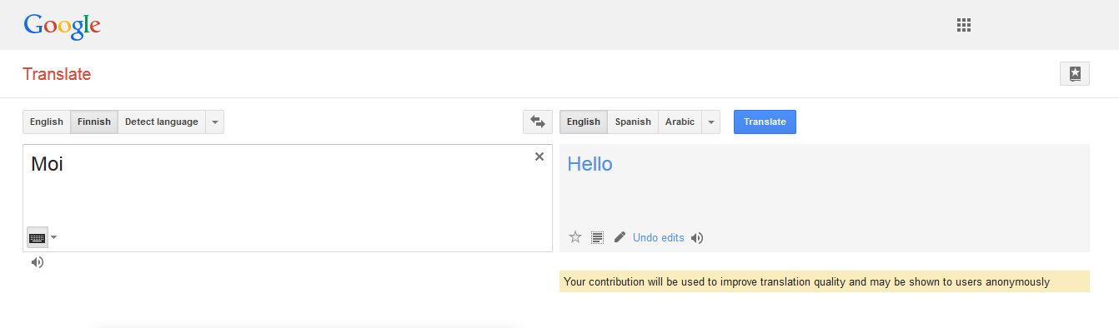Click the pencil edit translation icon
This screenshot has width=1119, height=328.
point(620,237)
